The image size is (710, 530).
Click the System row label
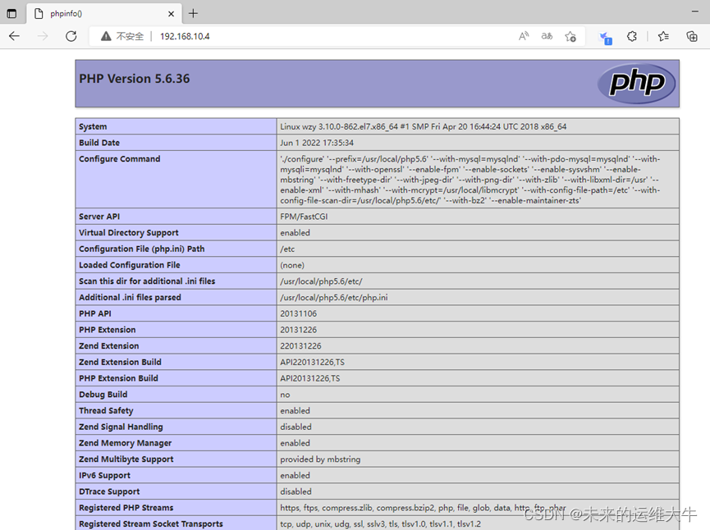93,126
